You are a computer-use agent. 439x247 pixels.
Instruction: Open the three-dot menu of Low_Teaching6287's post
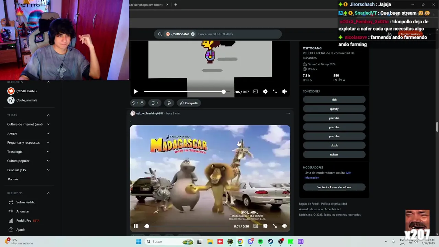(288, 113)
